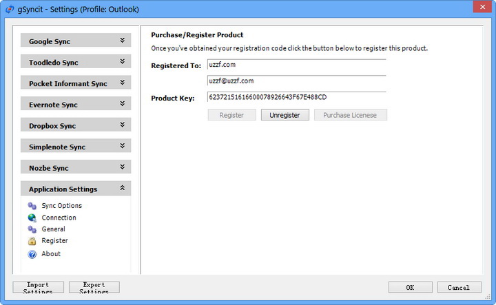Collapse the Application Settings section
Image resolution: width=496 pixels, height=305 pixels.
[122, 189]
